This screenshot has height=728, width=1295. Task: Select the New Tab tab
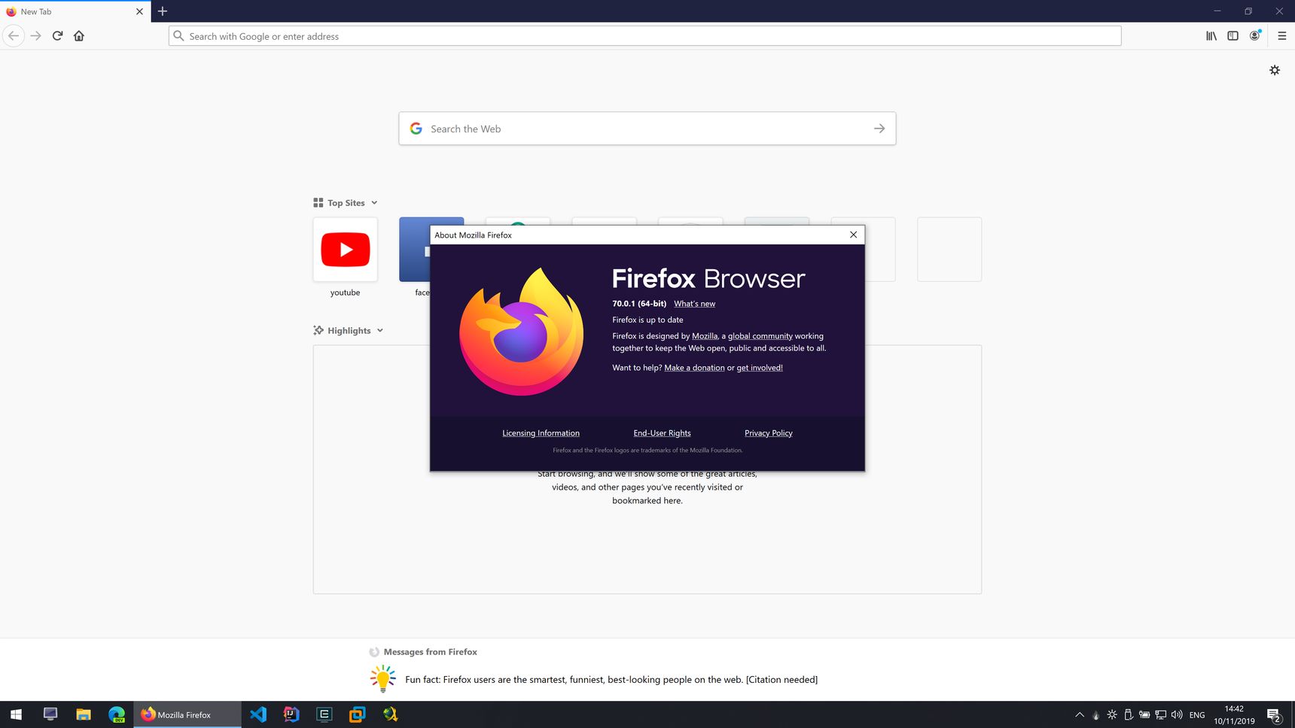pyautogui.click(x=75, y=11)
